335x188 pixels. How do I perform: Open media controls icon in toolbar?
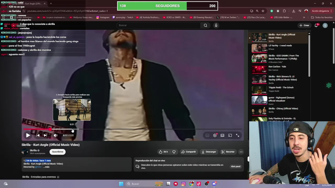click(300, 11)
